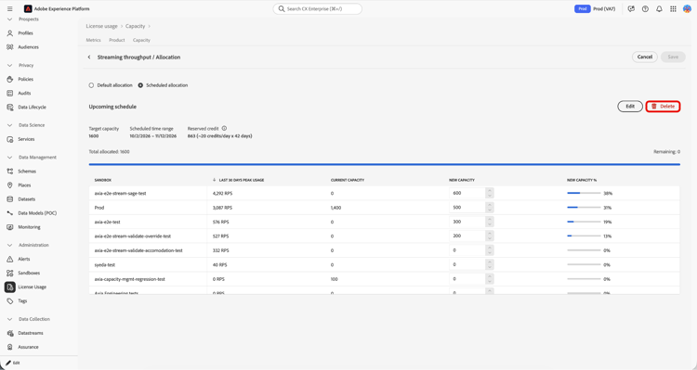Open Alerts under Administration
697x370 pixels.
click(x=23, y=259)
